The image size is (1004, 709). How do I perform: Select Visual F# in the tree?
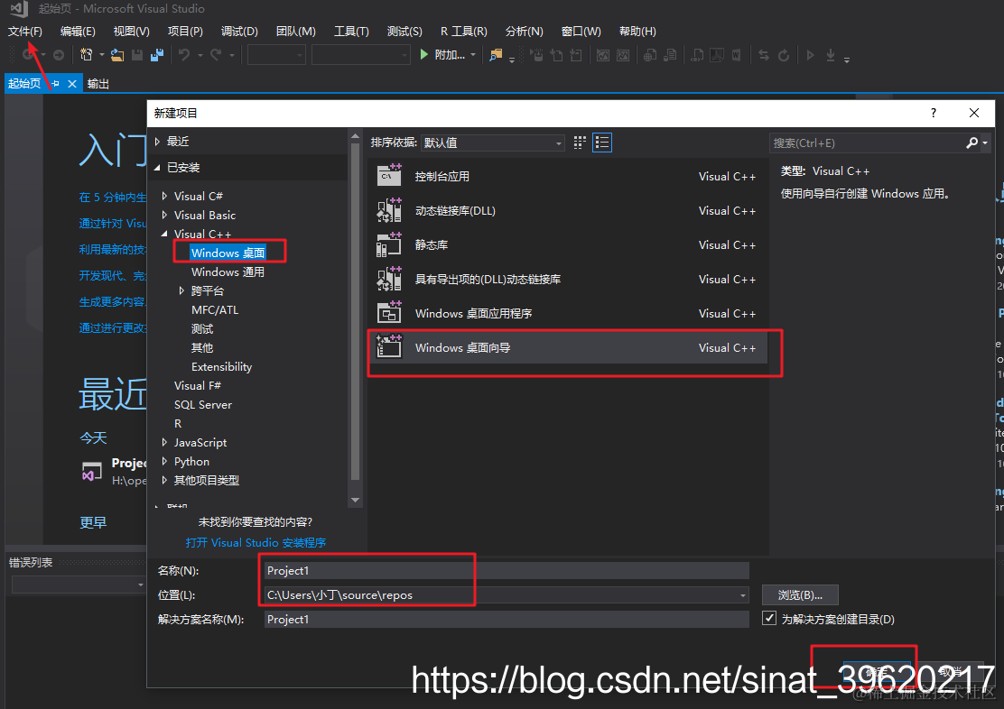197,386
